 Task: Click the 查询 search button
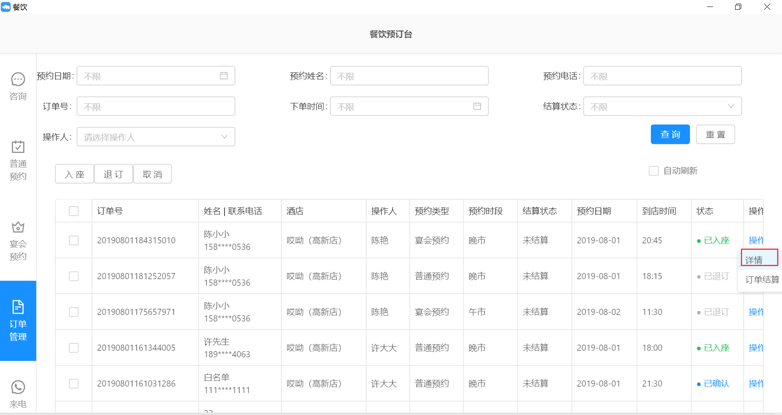point(670,134)
